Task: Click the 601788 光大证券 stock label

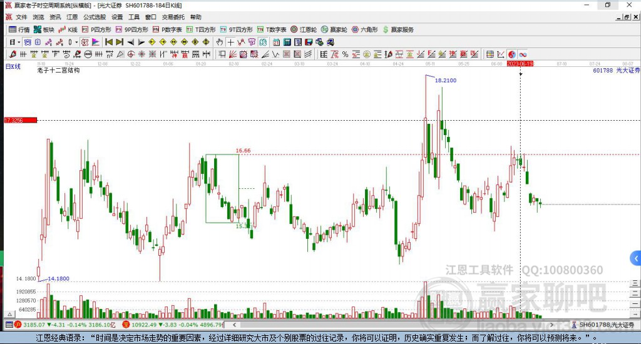Action: tap(616, 70)
